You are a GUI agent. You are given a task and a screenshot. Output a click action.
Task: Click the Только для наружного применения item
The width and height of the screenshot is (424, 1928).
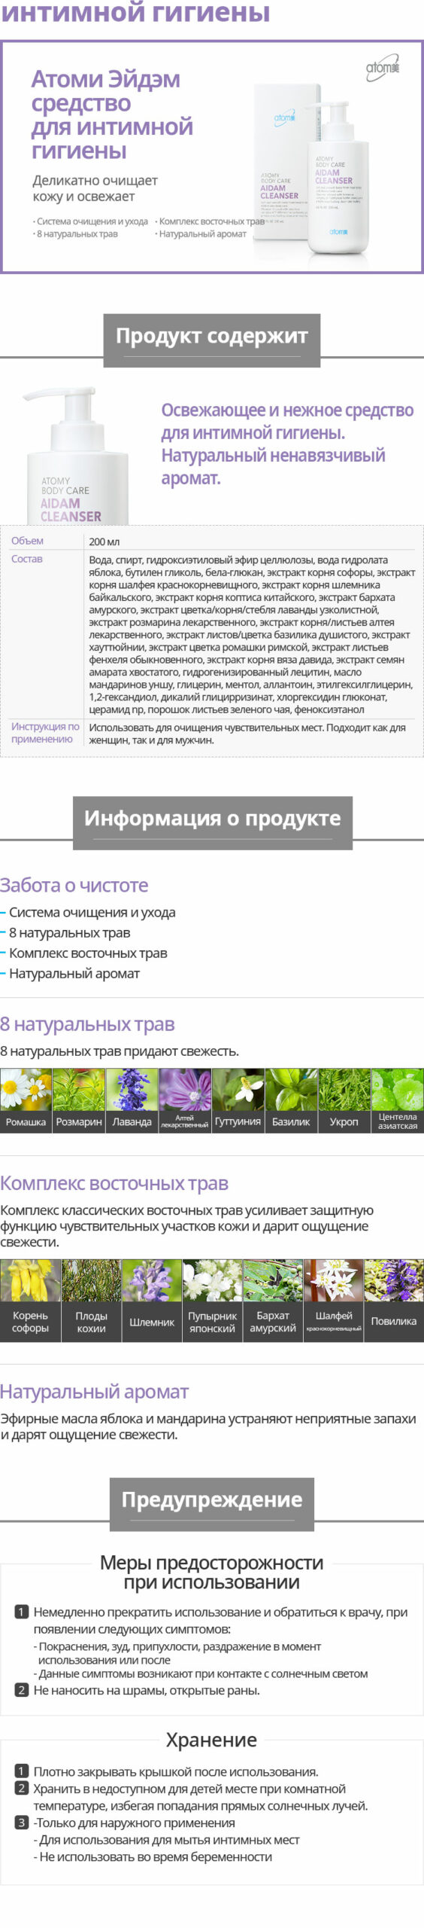(135, 1823)
